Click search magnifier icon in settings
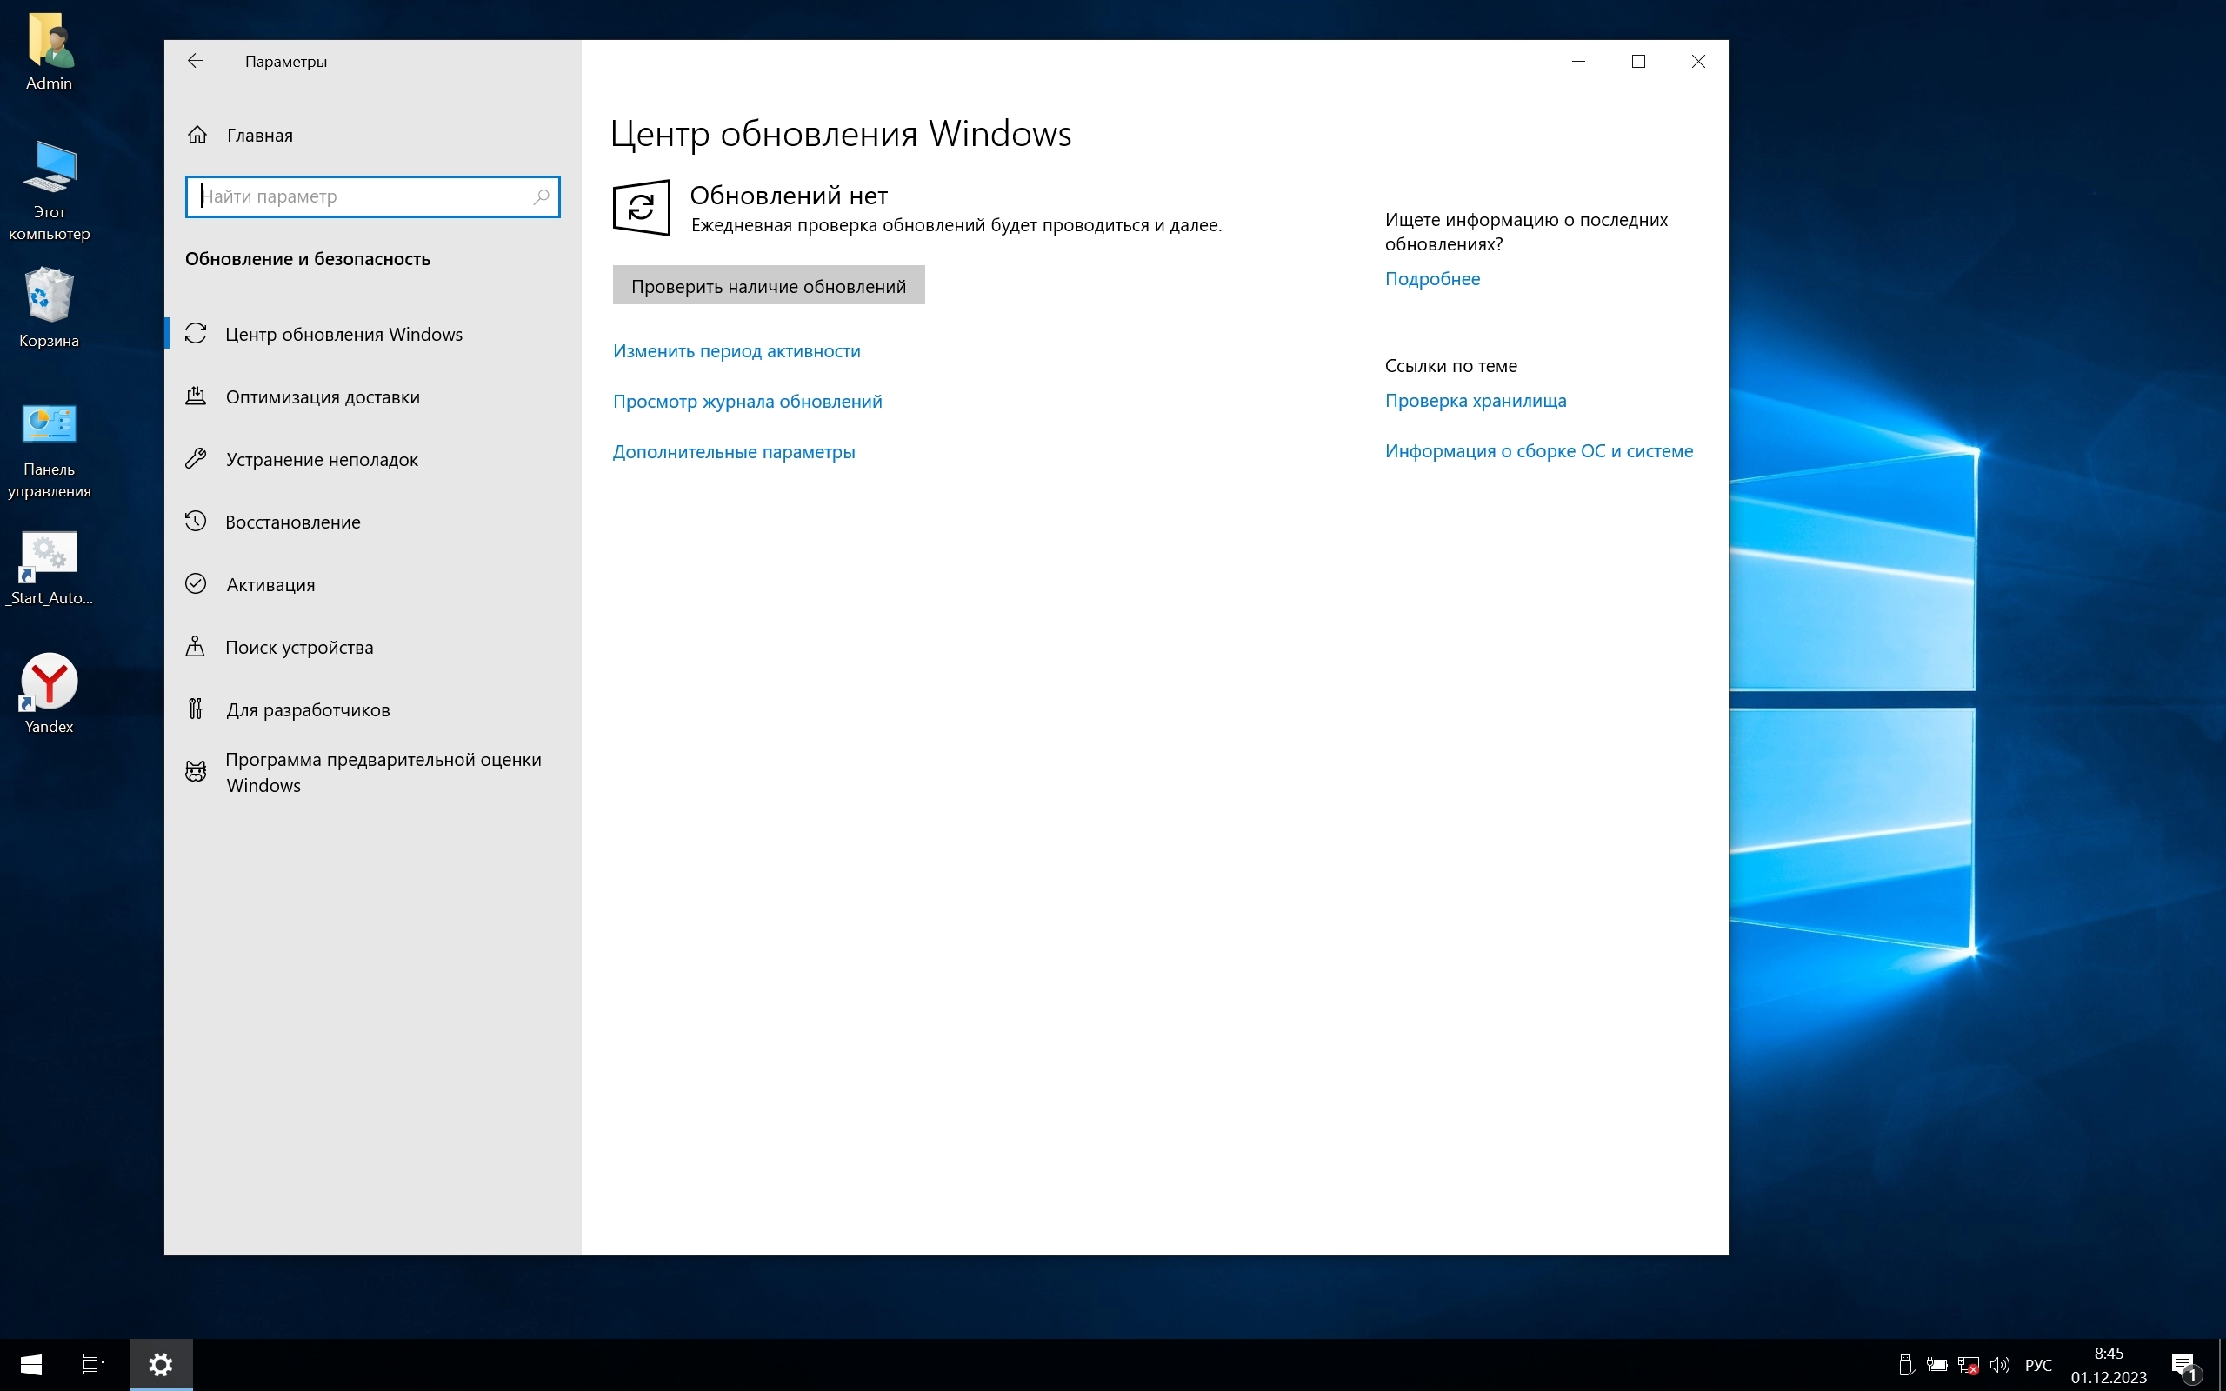 [x=542, y=196]
